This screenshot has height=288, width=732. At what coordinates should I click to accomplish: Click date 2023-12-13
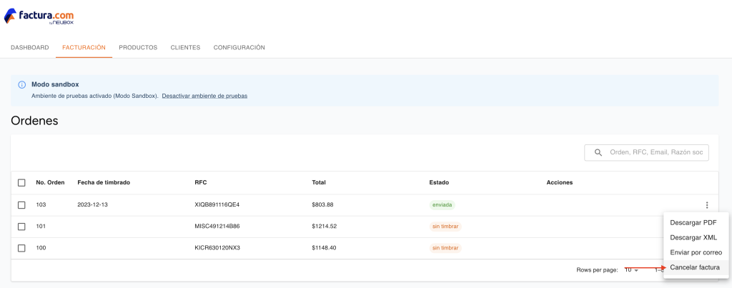[92, 205]
